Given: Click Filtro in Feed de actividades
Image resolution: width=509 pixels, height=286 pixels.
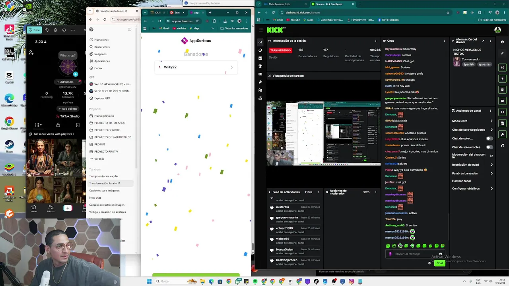Looking at the screenshot, I should [x=309, y=192].
